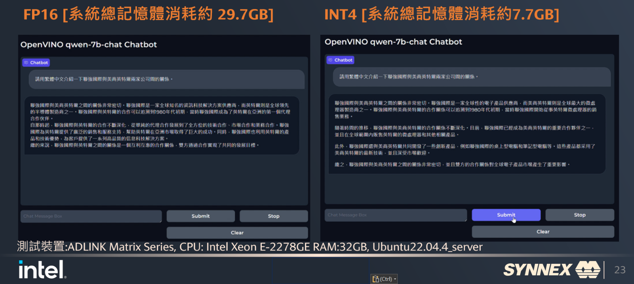The height and width of the screenshot is (284, 634).
Task: Click the FP16 response closing line starting '總的來說'
Action: point(145,145)
